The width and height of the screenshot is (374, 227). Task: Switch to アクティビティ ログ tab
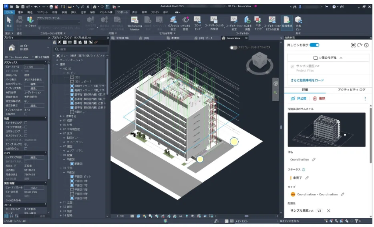coord(351,90)
